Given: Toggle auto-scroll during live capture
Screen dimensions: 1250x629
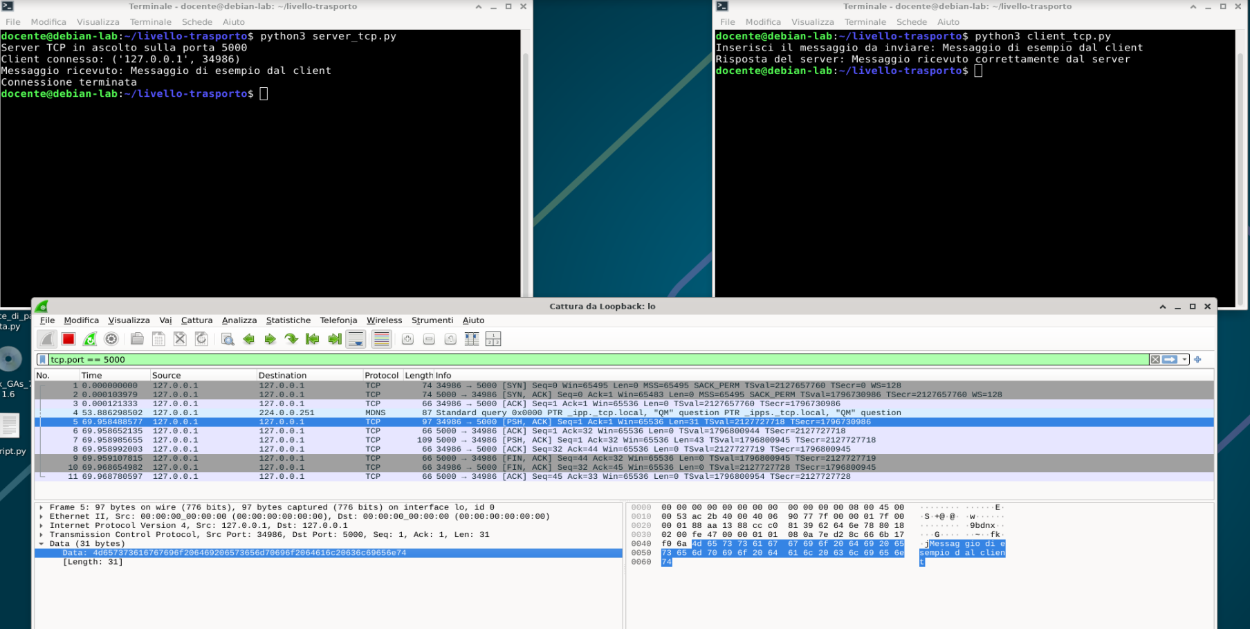Looking at the screenshot, I should click(356, 339).
